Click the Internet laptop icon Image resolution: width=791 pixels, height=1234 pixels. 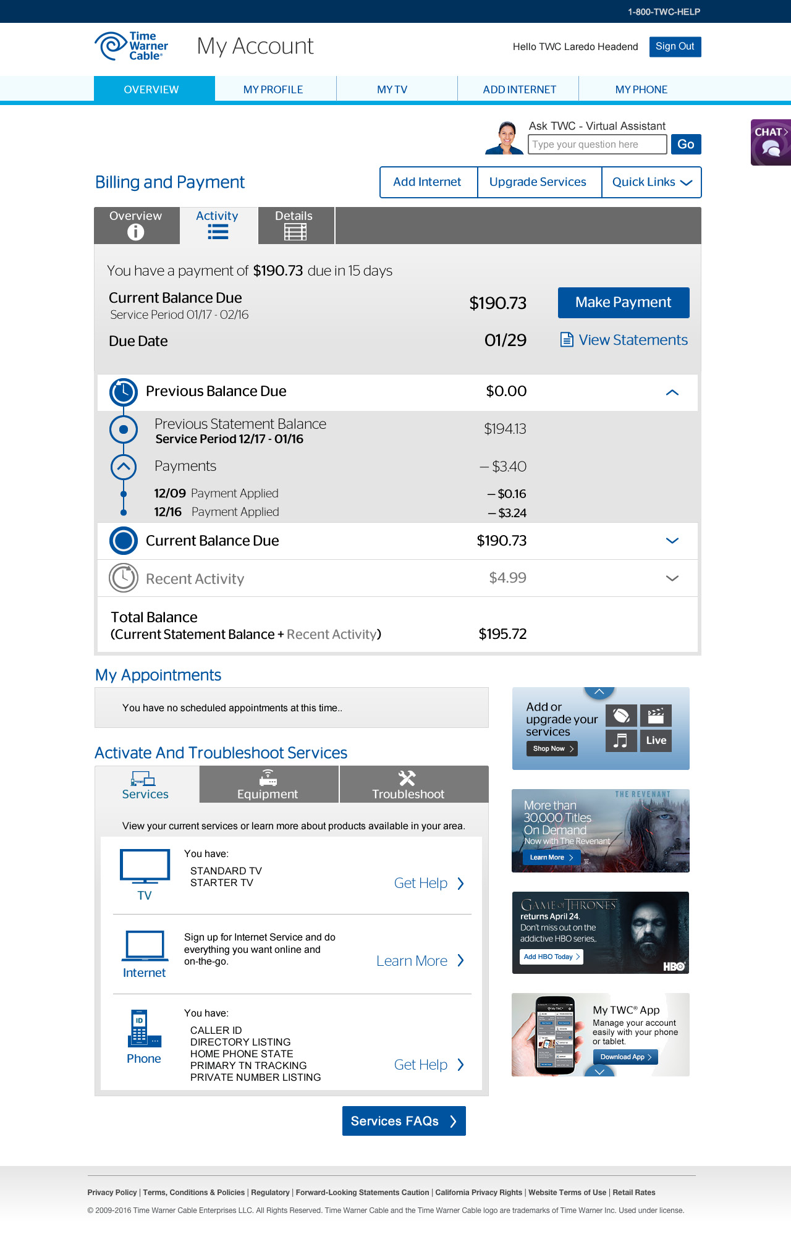pos(145,946)
